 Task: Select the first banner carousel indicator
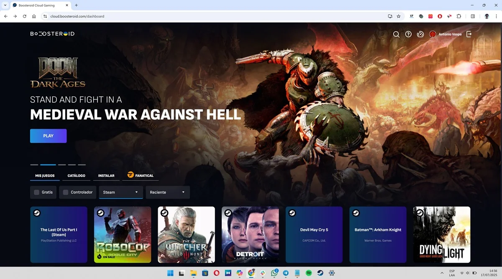[34, 165]
